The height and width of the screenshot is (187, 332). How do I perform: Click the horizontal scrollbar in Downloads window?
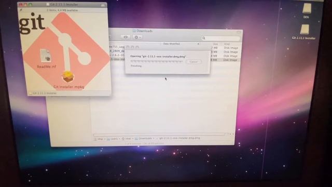159,135
